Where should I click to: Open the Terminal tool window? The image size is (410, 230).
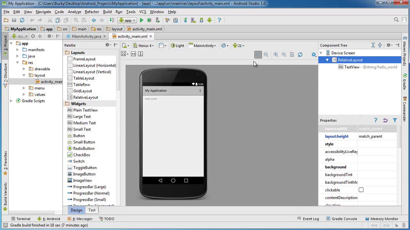[x=21, y=219]
